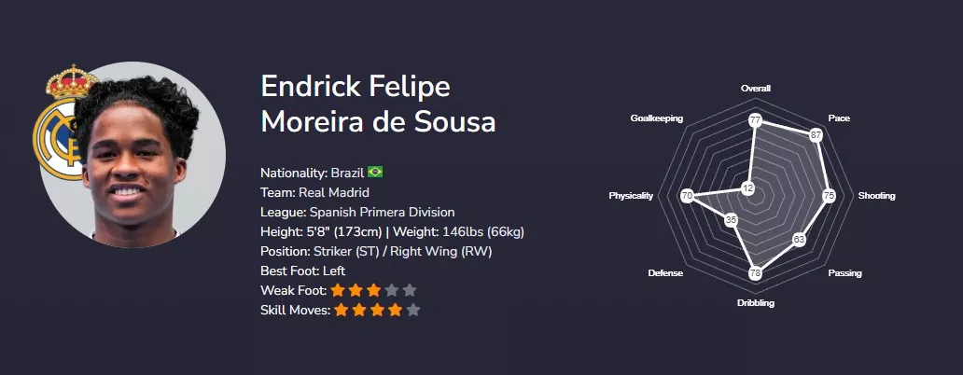Image resolution: width=963 pixels, height=375 pixels.
Task: Click the fifth grey Weak Foot star
Action: (x=409, y=290)
